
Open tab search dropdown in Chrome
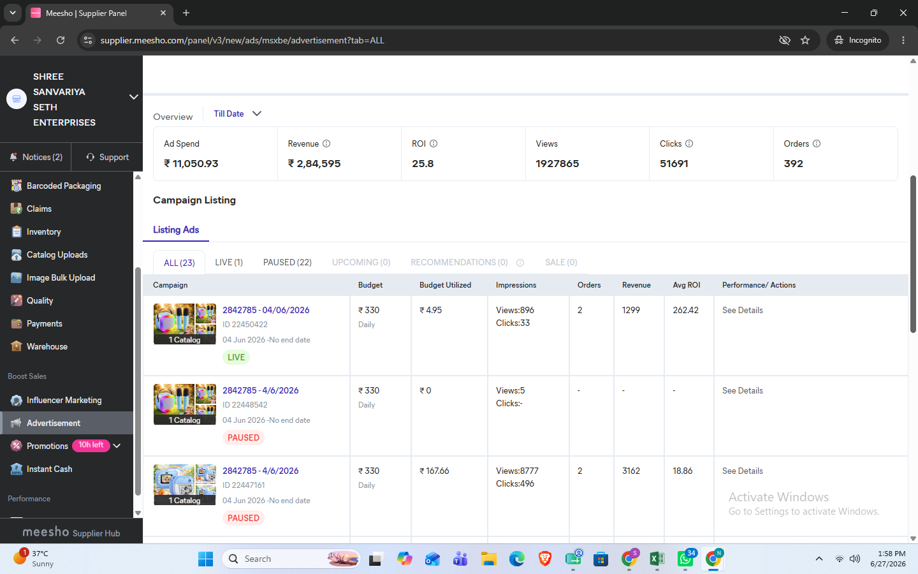pyautogui.click(x=12, y=13)
